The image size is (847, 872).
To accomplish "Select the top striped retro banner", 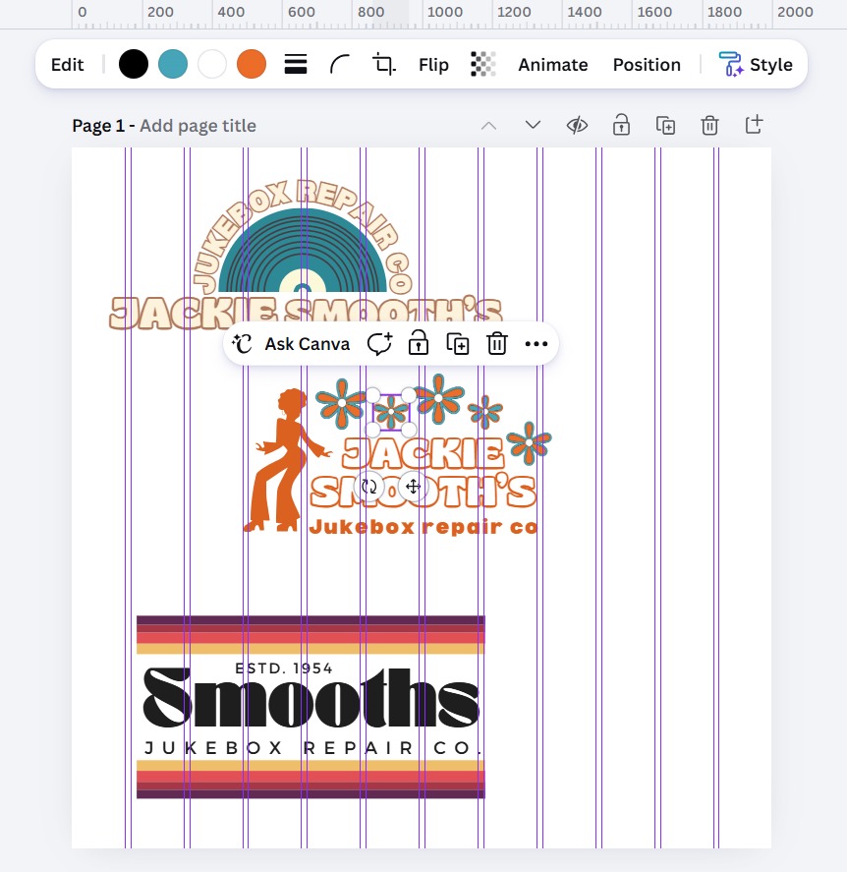I will (x=311, y=634).
